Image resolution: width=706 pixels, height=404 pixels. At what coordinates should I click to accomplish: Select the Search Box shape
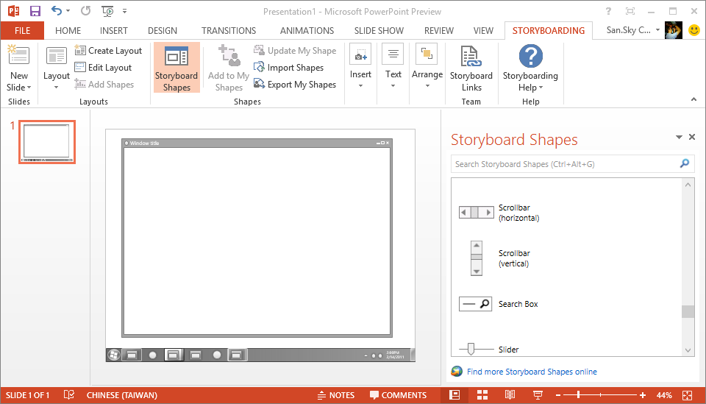click(x=499, y=304)
